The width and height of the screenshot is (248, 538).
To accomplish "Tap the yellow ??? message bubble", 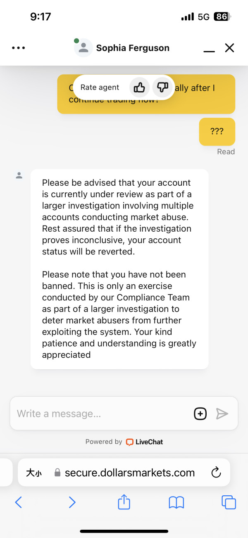I will [x=217, y=132].
